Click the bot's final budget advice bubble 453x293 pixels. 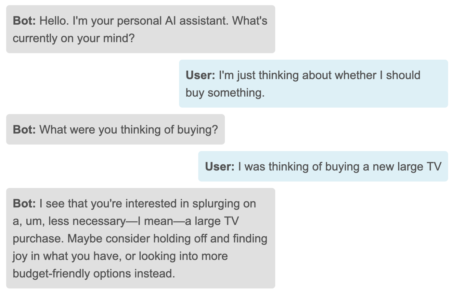pos(140,238)
